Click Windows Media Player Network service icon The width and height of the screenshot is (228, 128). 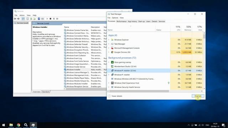(65, 78)
